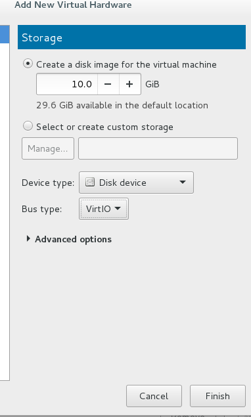Click the Device type dropdown arrow
The image size is (251, 417).
[x=182, y=182]
